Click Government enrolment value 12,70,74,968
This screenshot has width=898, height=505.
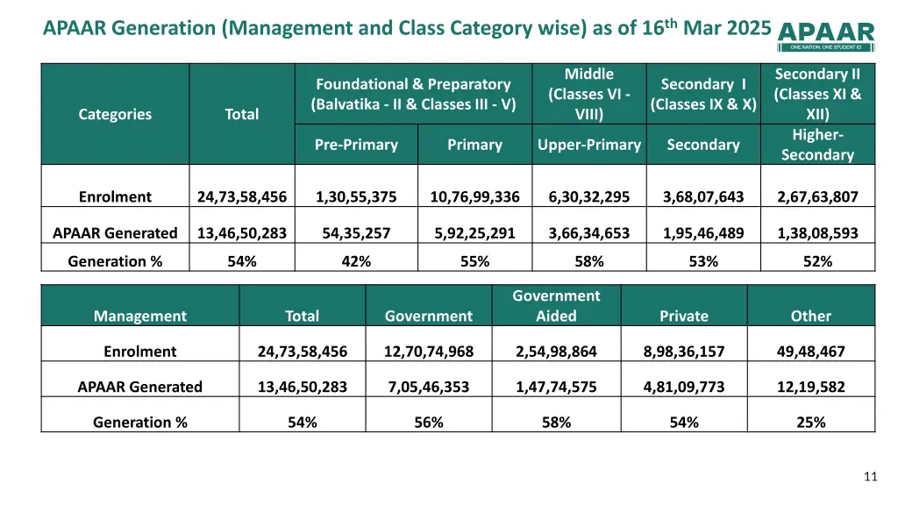click(429, 352)
